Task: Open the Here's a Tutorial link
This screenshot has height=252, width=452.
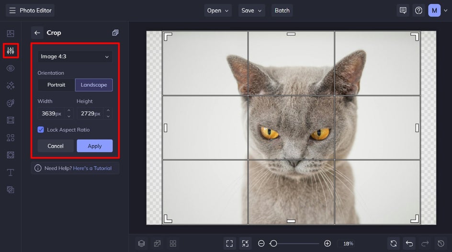Action: click(92, 168)
